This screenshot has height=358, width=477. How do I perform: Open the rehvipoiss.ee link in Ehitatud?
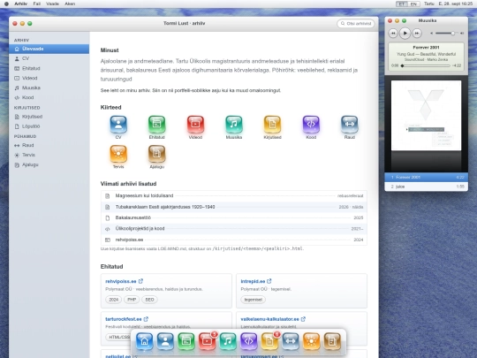[x=125, y=281]
